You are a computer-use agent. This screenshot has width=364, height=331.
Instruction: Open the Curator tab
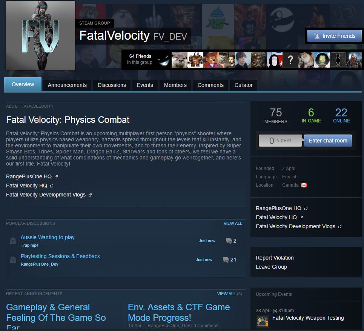coord(244,85)
